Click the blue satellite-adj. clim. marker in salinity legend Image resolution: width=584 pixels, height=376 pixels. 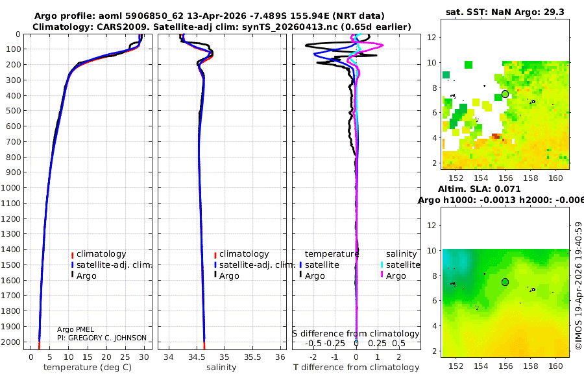coord(215,265)
